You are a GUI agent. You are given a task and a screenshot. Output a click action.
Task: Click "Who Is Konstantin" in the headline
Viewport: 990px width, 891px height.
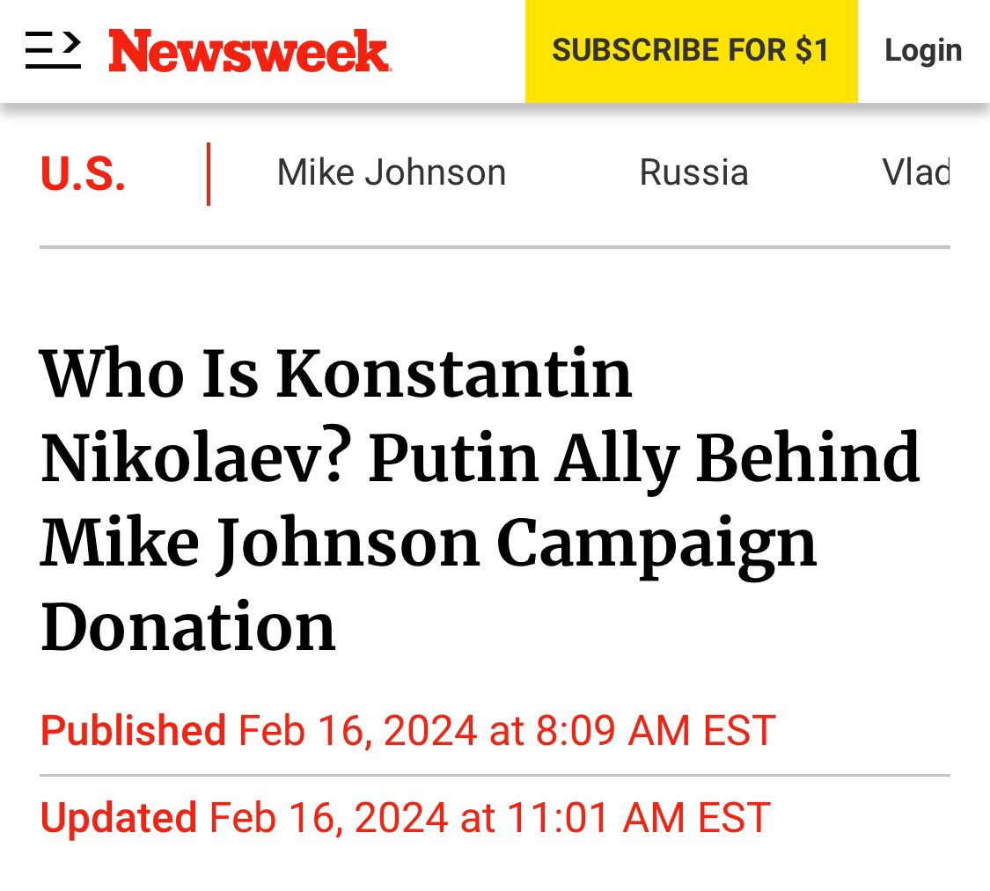point(336,375)
